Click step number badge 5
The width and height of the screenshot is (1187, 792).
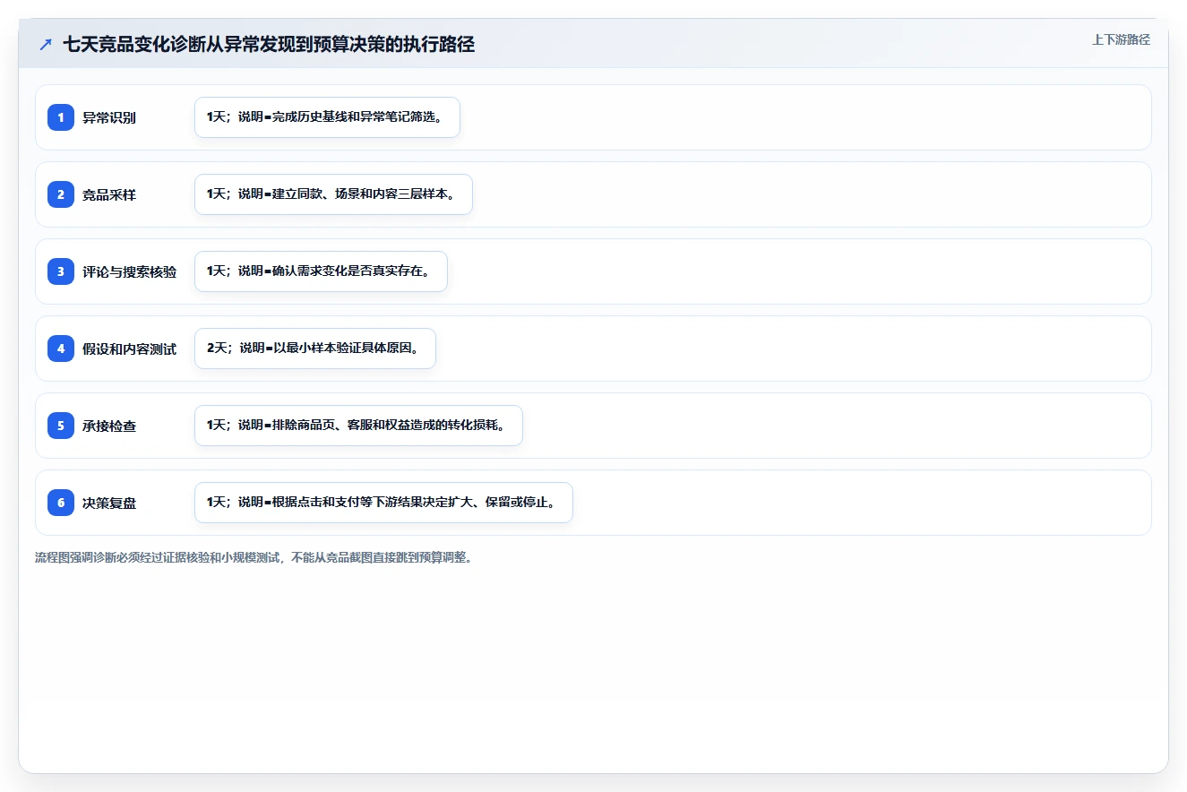click(61, 426)
